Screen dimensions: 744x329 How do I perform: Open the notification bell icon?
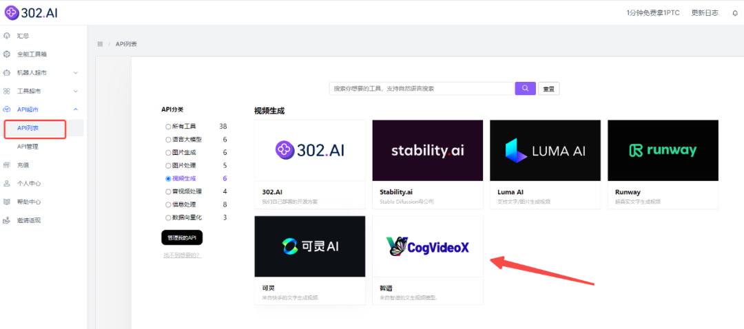[736, 13]
